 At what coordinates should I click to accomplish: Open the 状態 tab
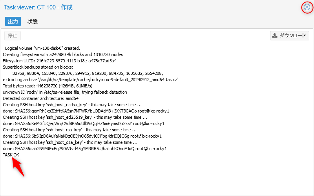33,22
